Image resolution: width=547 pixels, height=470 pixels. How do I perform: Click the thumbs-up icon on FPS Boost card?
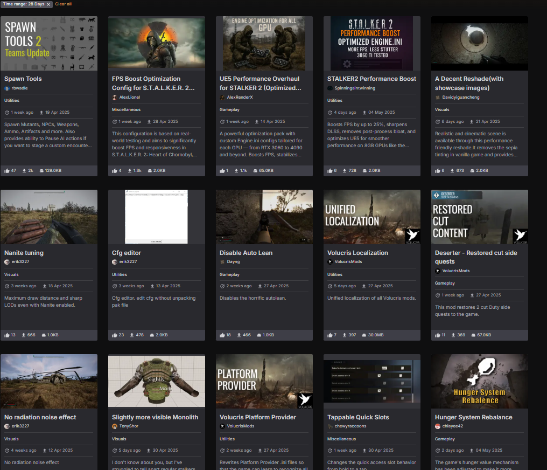coord(115,171)
